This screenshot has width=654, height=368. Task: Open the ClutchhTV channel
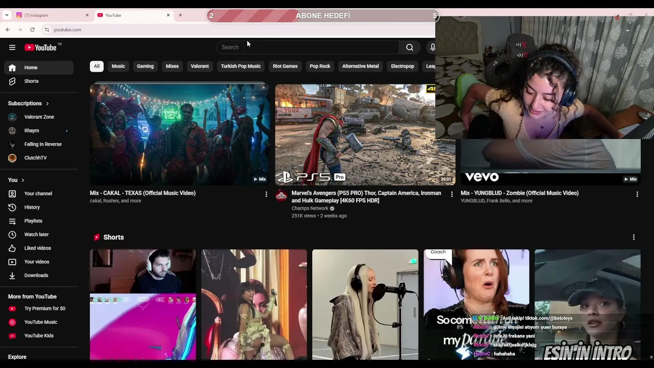pyautogui.click(x=39, y=158)
